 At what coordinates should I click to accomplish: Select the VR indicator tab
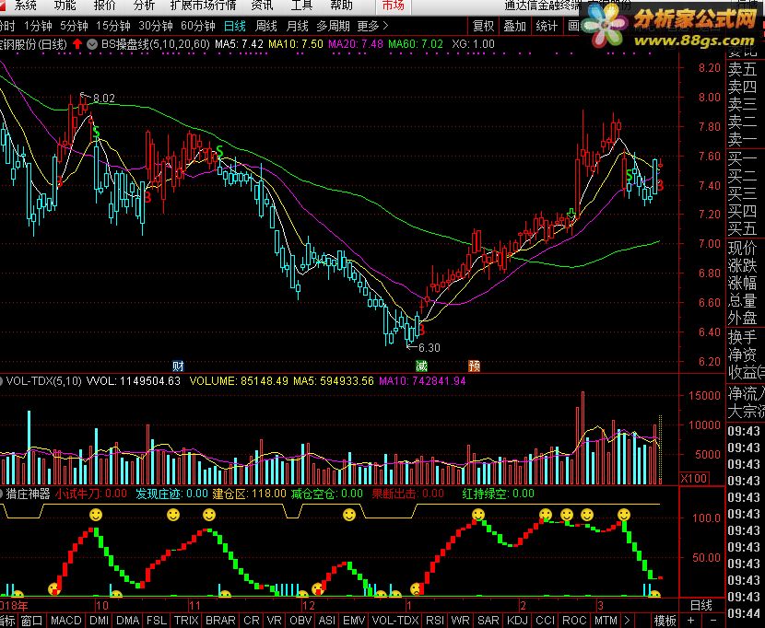coord(274,621)
